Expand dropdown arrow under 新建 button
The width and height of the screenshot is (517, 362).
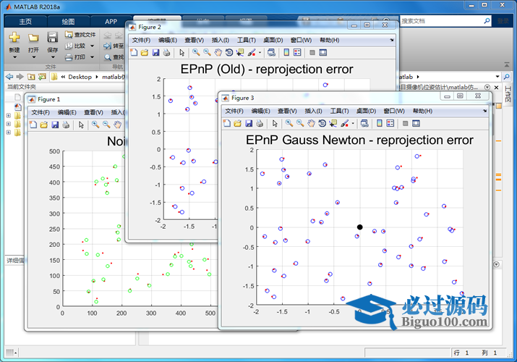[14, 57]
